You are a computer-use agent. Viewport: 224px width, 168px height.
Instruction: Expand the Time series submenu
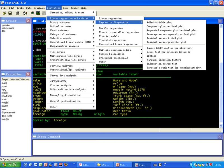point(71,52)
